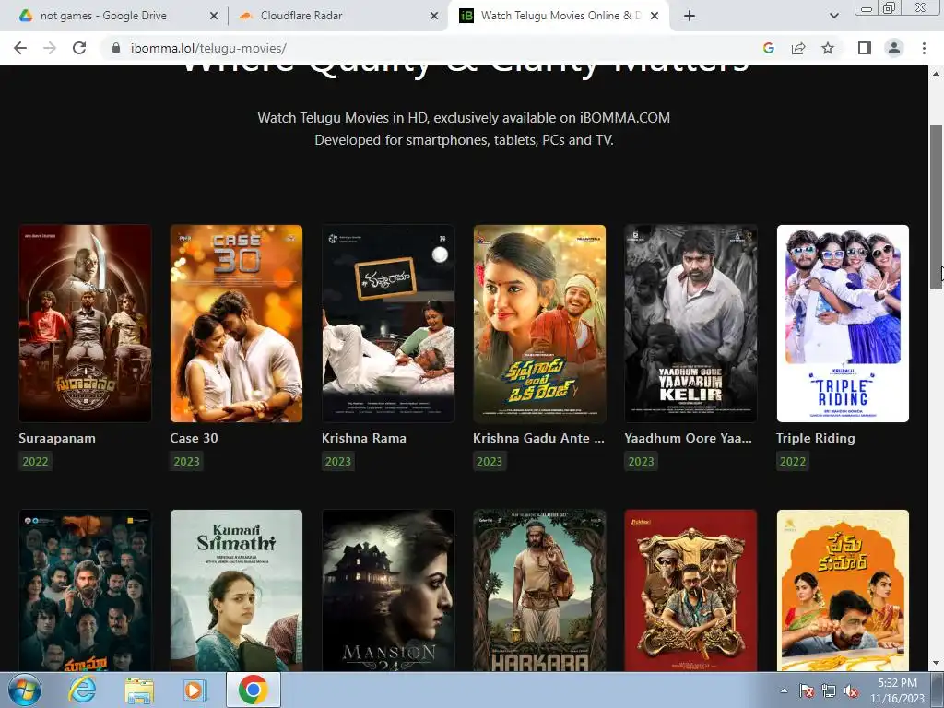Show hidden system tray icons
This screenshot has width=944, height=708.
(x=784, y=690)
